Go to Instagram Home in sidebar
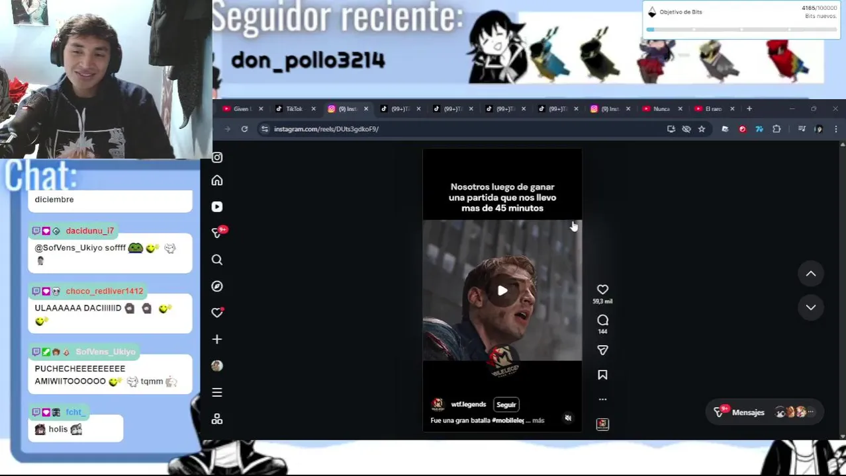 tap(217, 180)
